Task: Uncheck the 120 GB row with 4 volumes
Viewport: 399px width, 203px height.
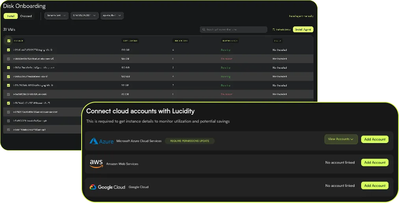Action: point(8,50)
